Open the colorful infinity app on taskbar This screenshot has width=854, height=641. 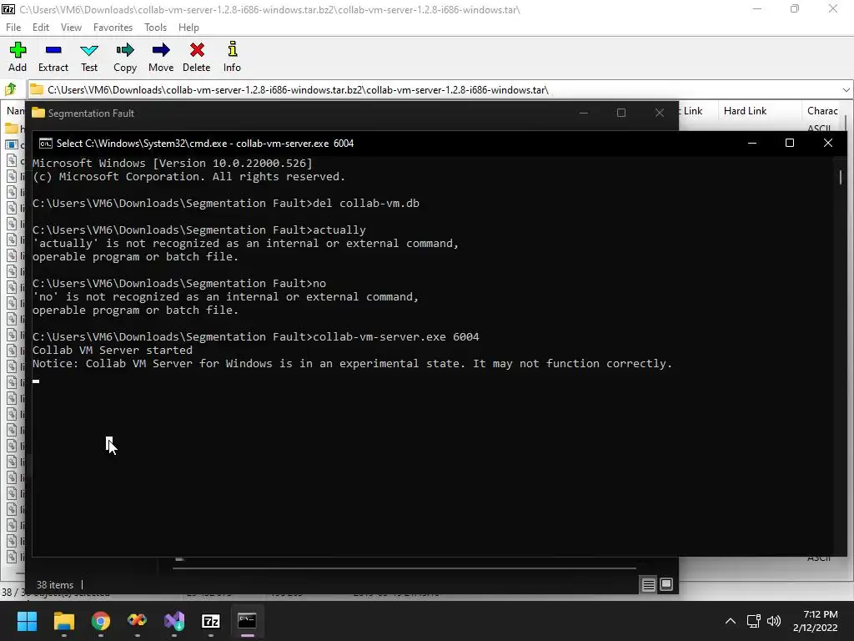138,621
